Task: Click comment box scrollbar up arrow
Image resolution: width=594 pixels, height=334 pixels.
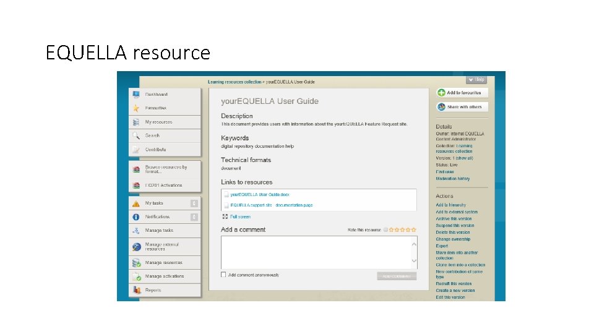Action: point(414,244)
